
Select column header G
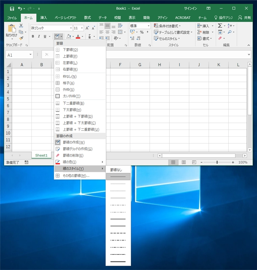140,65
